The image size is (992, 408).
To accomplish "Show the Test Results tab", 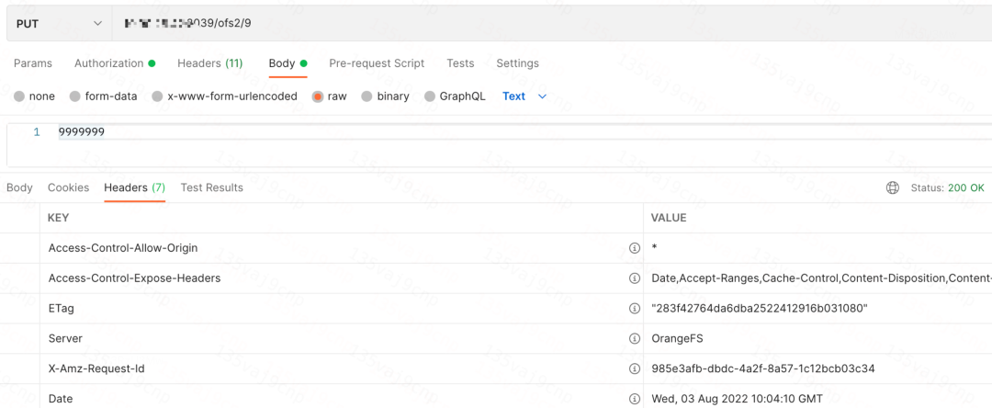I will click(x=211, y=187).
